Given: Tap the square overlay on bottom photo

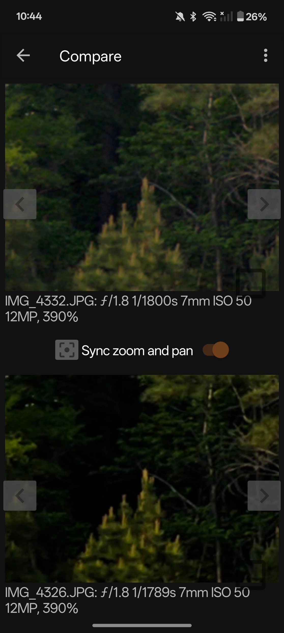Looking at the screenshot, I should pos(251,575).
